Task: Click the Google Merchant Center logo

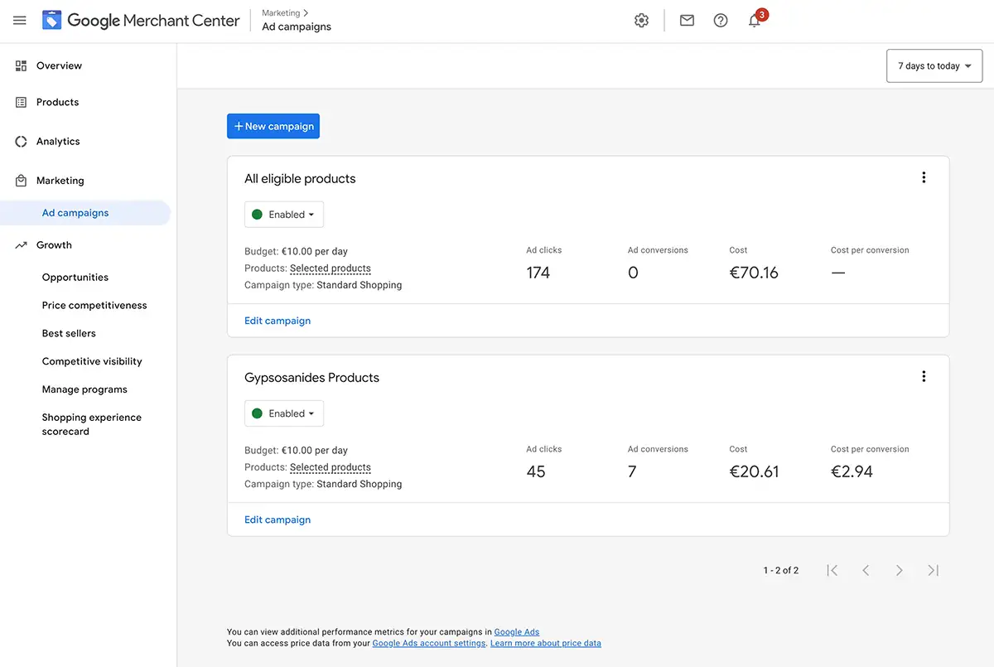Action: tap(141, 21)
